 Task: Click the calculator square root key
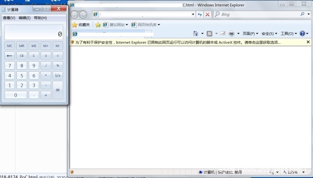coord(58,56)
